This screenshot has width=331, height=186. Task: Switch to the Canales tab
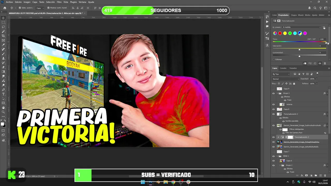283,68
